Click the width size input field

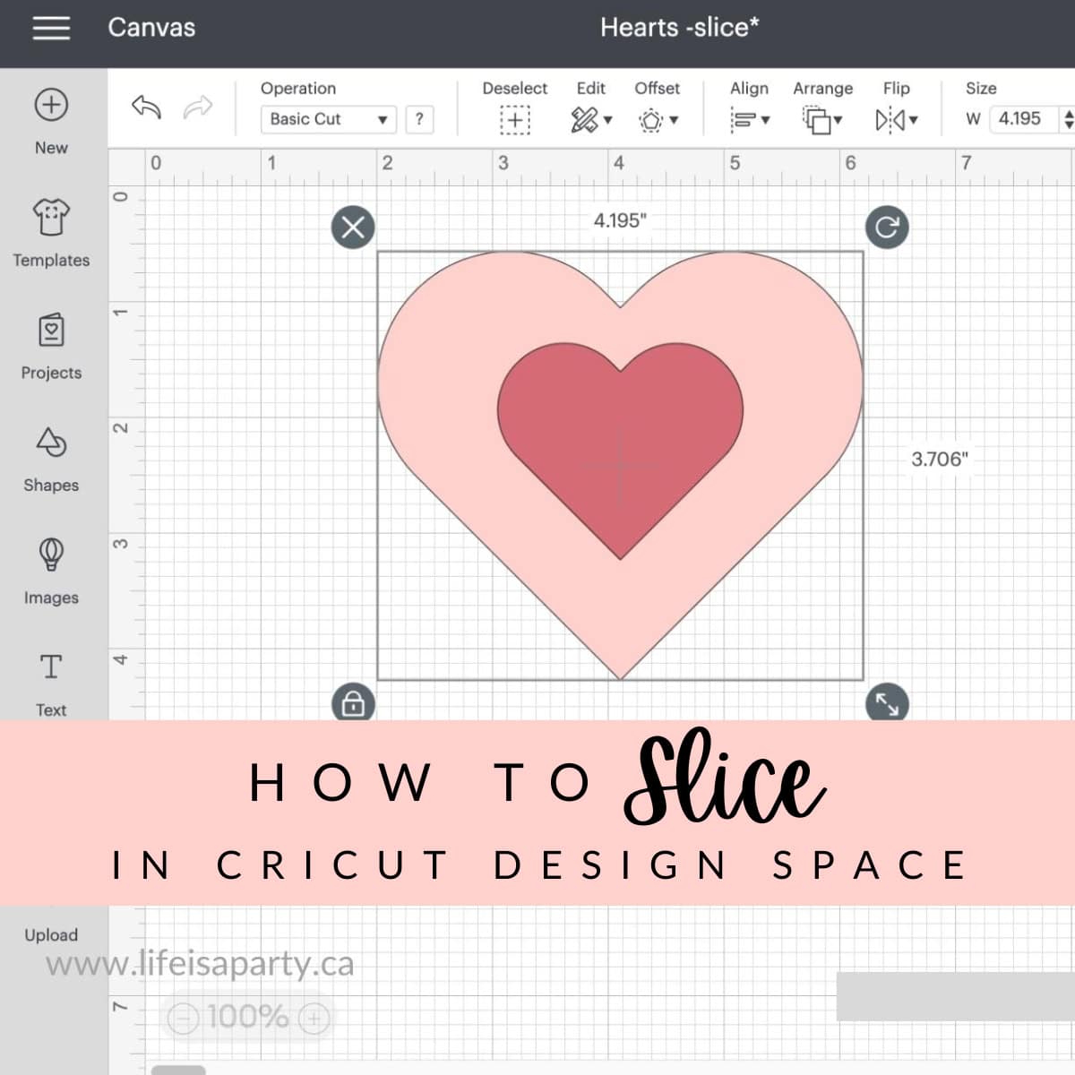point(1023,119)
